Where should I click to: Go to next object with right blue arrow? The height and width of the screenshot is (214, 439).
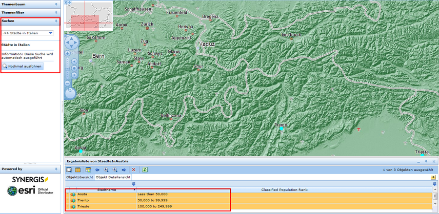[x=124, y=169]
